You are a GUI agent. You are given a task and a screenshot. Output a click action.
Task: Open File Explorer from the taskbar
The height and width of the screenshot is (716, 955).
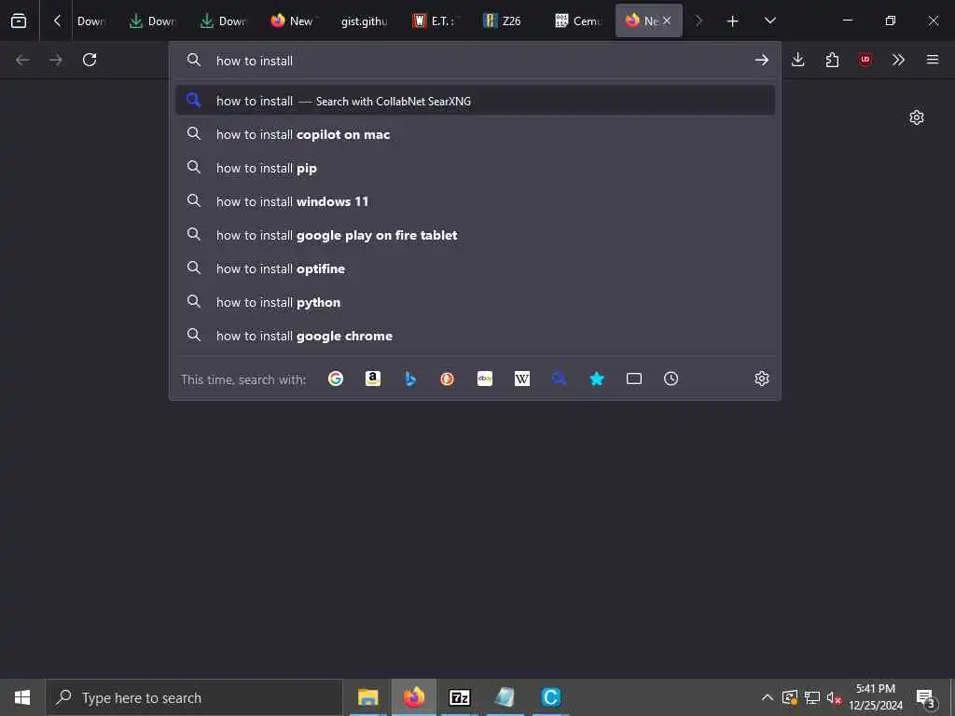point(367,697)
